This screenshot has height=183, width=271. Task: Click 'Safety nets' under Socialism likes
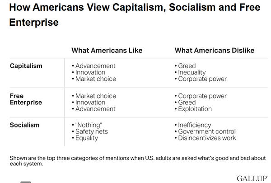92,131
